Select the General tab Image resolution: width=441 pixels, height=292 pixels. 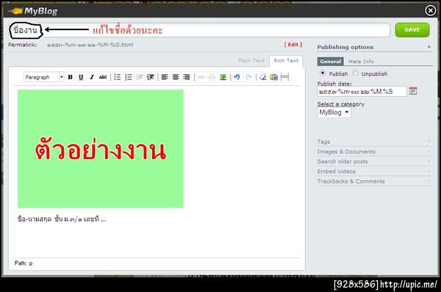pos(331,61)
